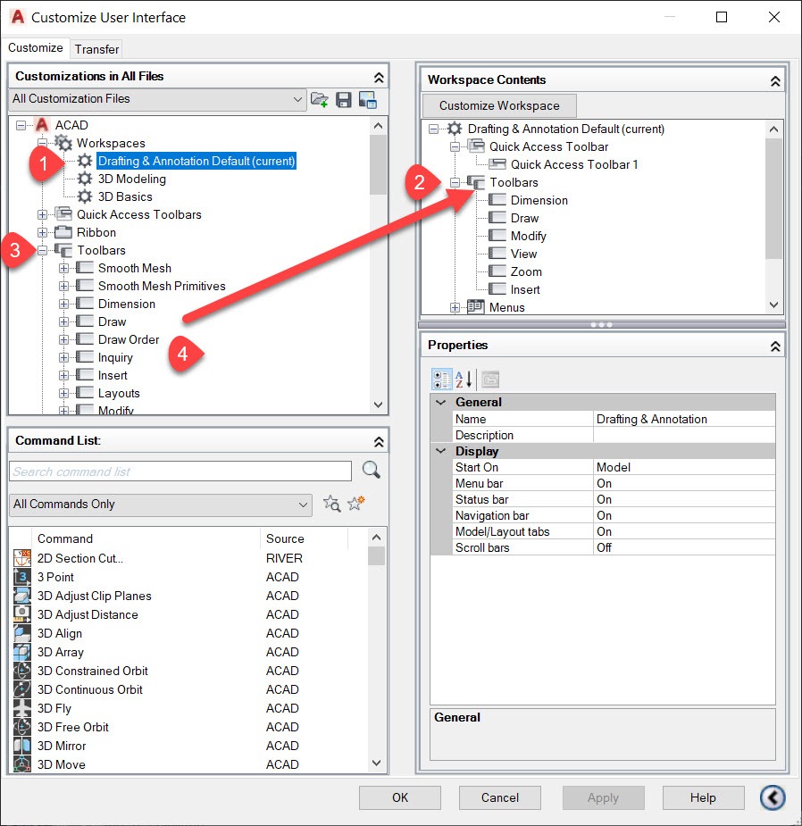Click the 3D Fly airplane icon
The width and height of the screenshot is (802, 826).
pos(22,708)
